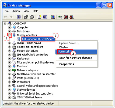Viewport: 115px width, 108px height.
Task: Expand the Disk drives node
Action: coord(9,31)
